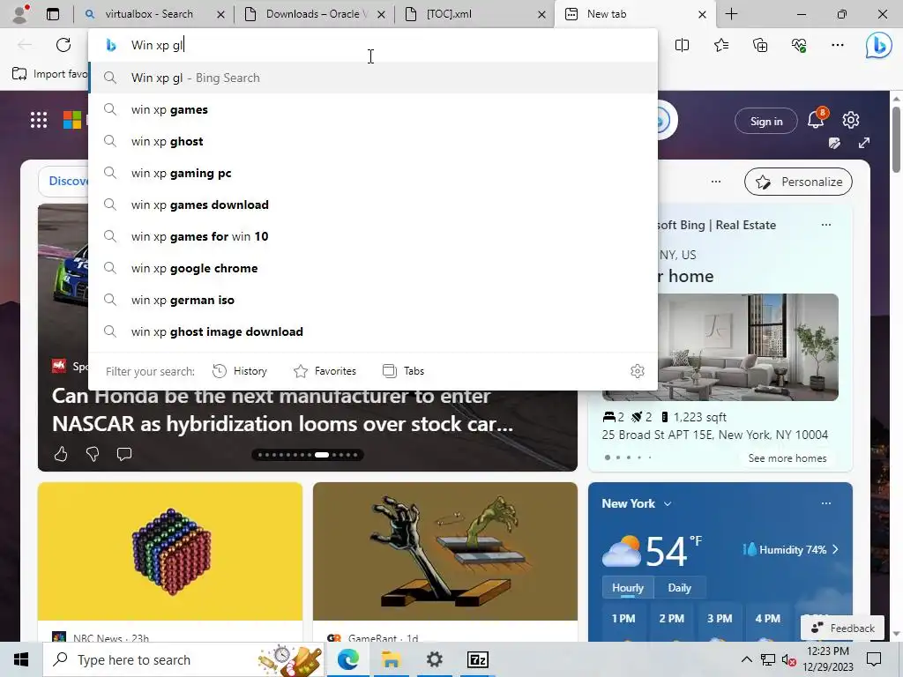Follow the See more homes link
Screen dimensions: 903x677
pos(787,458)
